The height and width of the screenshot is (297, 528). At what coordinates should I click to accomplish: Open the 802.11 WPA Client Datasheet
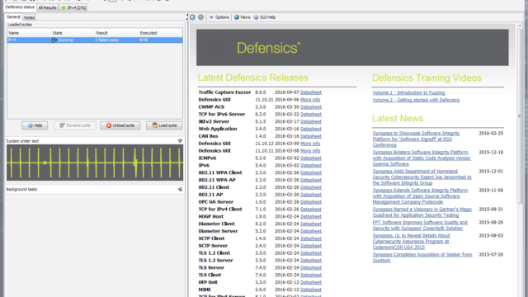tap(311, 172)
